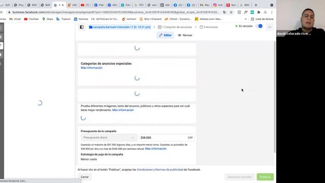The height and width of the screenshot is (183, 325).
Task: Open the Hotmart bookmark
Action: [129, 19]
